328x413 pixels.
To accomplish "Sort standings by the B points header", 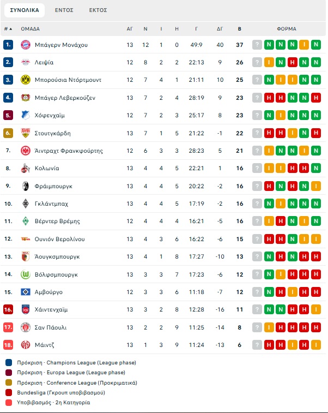I will pos(240,28).
